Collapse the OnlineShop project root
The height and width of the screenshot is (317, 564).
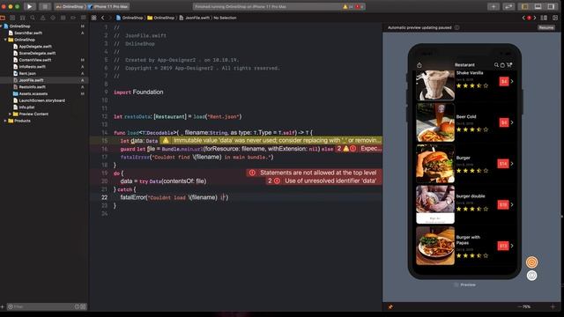tap(2, 26)
